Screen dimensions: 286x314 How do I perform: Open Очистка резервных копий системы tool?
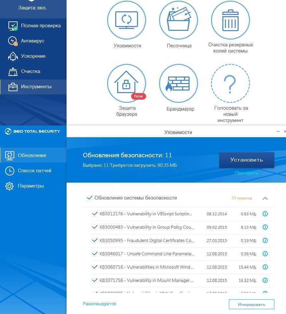[x=230, y=20]
